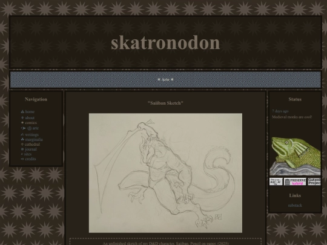
Task: Click the green fish illustration
Action: coord(295,156)
